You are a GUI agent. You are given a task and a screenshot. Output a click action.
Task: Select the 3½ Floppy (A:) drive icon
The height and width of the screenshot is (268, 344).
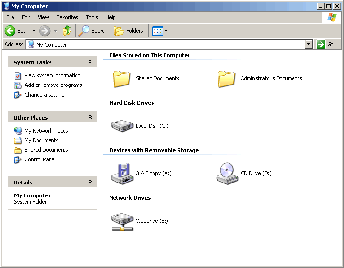coord(122,173)
